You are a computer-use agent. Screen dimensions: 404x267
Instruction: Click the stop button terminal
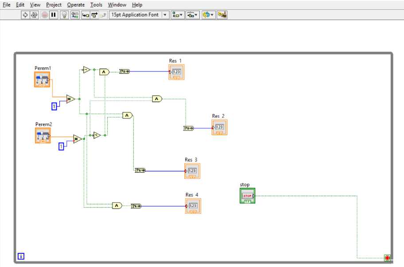click(247, 196)
